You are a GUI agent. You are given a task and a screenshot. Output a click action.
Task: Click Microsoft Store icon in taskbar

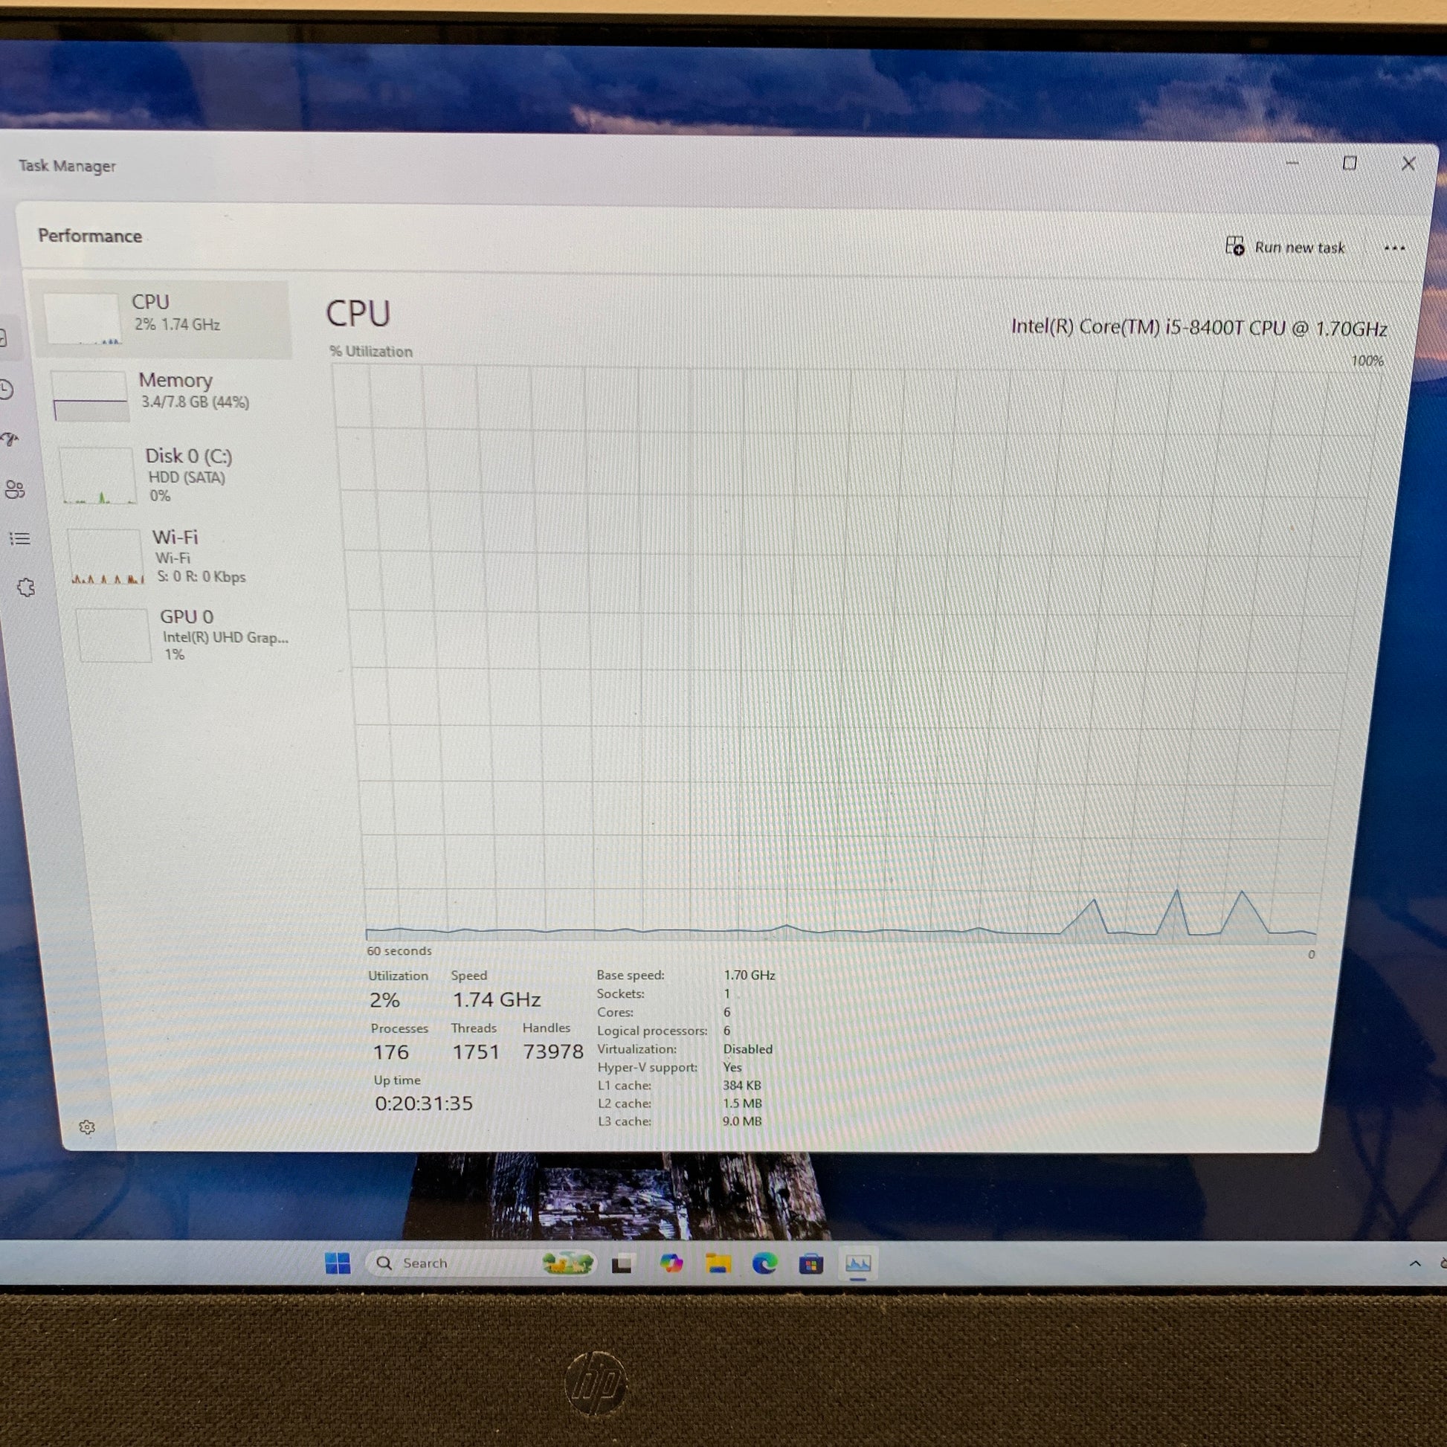[811, 1265]
